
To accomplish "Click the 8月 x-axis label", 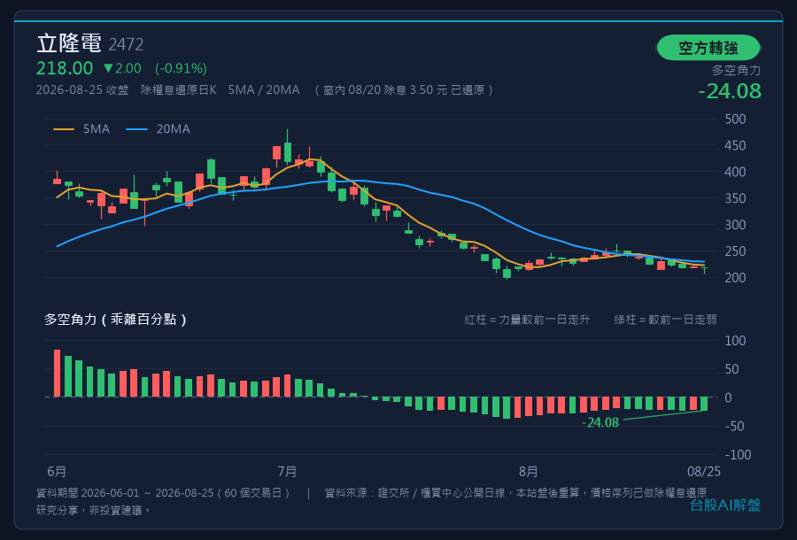I will [x=529, y=472].
